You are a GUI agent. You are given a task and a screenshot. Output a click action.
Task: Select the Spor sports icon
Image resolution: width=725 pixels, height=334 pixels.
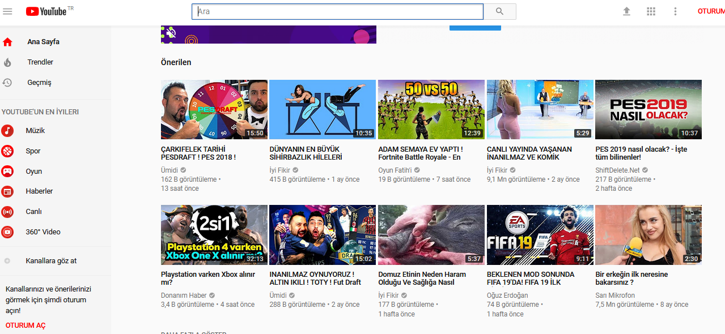(x=7, y=151)
